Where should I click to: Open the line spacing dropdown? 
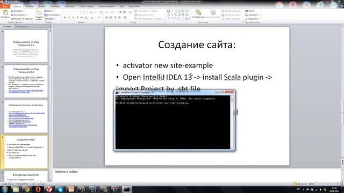(x=130, y=12)
